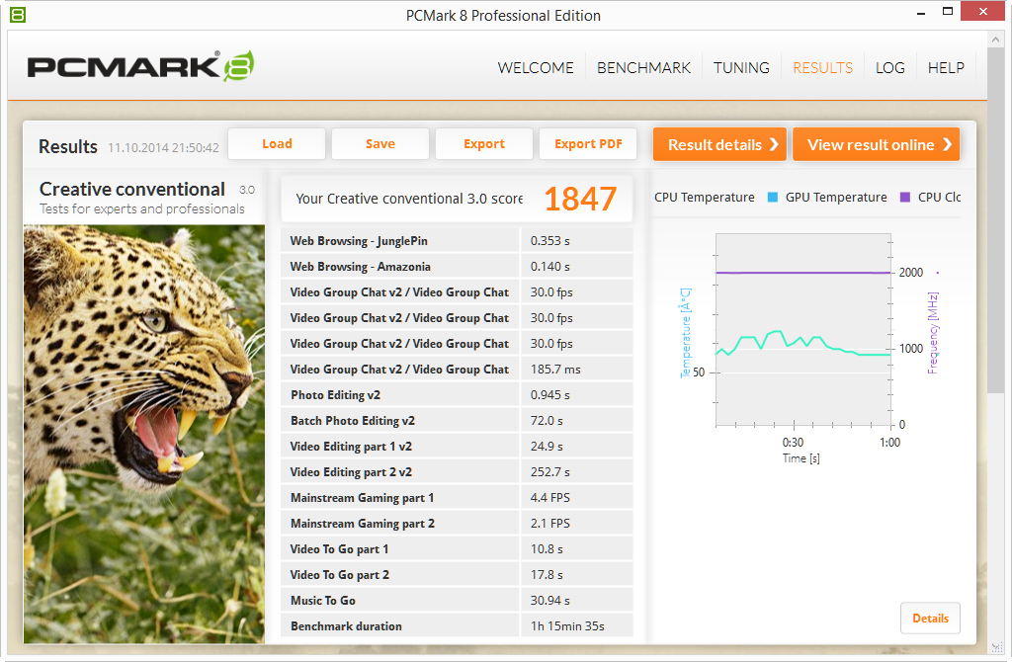1012x662 pixels.
Task: Click the Export button
Action: 484,144
